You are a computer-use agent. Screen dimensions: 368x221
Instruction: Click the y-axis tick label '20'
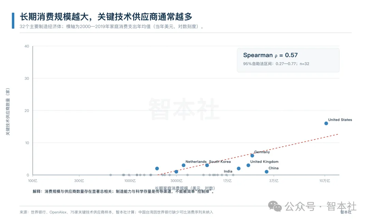(27, 110)
